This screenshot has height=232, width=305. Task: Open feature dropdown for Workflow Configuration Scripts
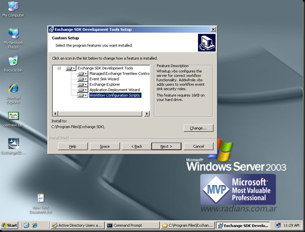82,95
